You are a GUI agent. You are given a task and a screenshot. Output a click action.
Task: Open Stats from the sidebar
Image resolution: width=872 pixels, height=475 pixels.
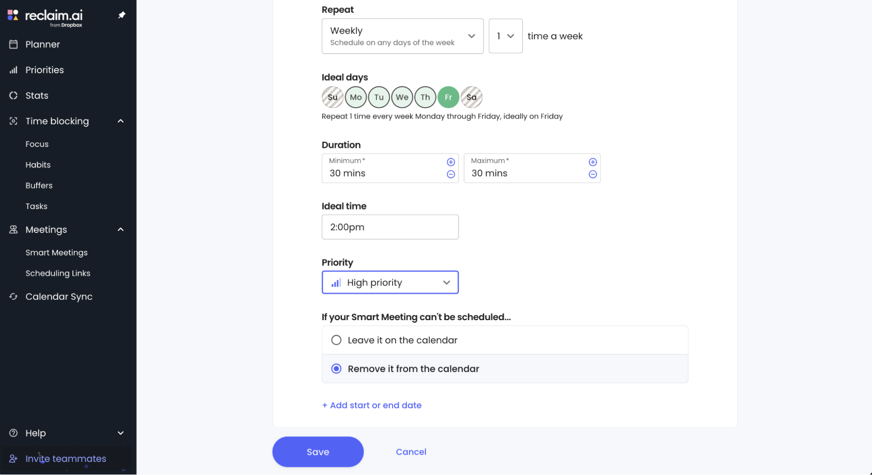click(37, 96)
